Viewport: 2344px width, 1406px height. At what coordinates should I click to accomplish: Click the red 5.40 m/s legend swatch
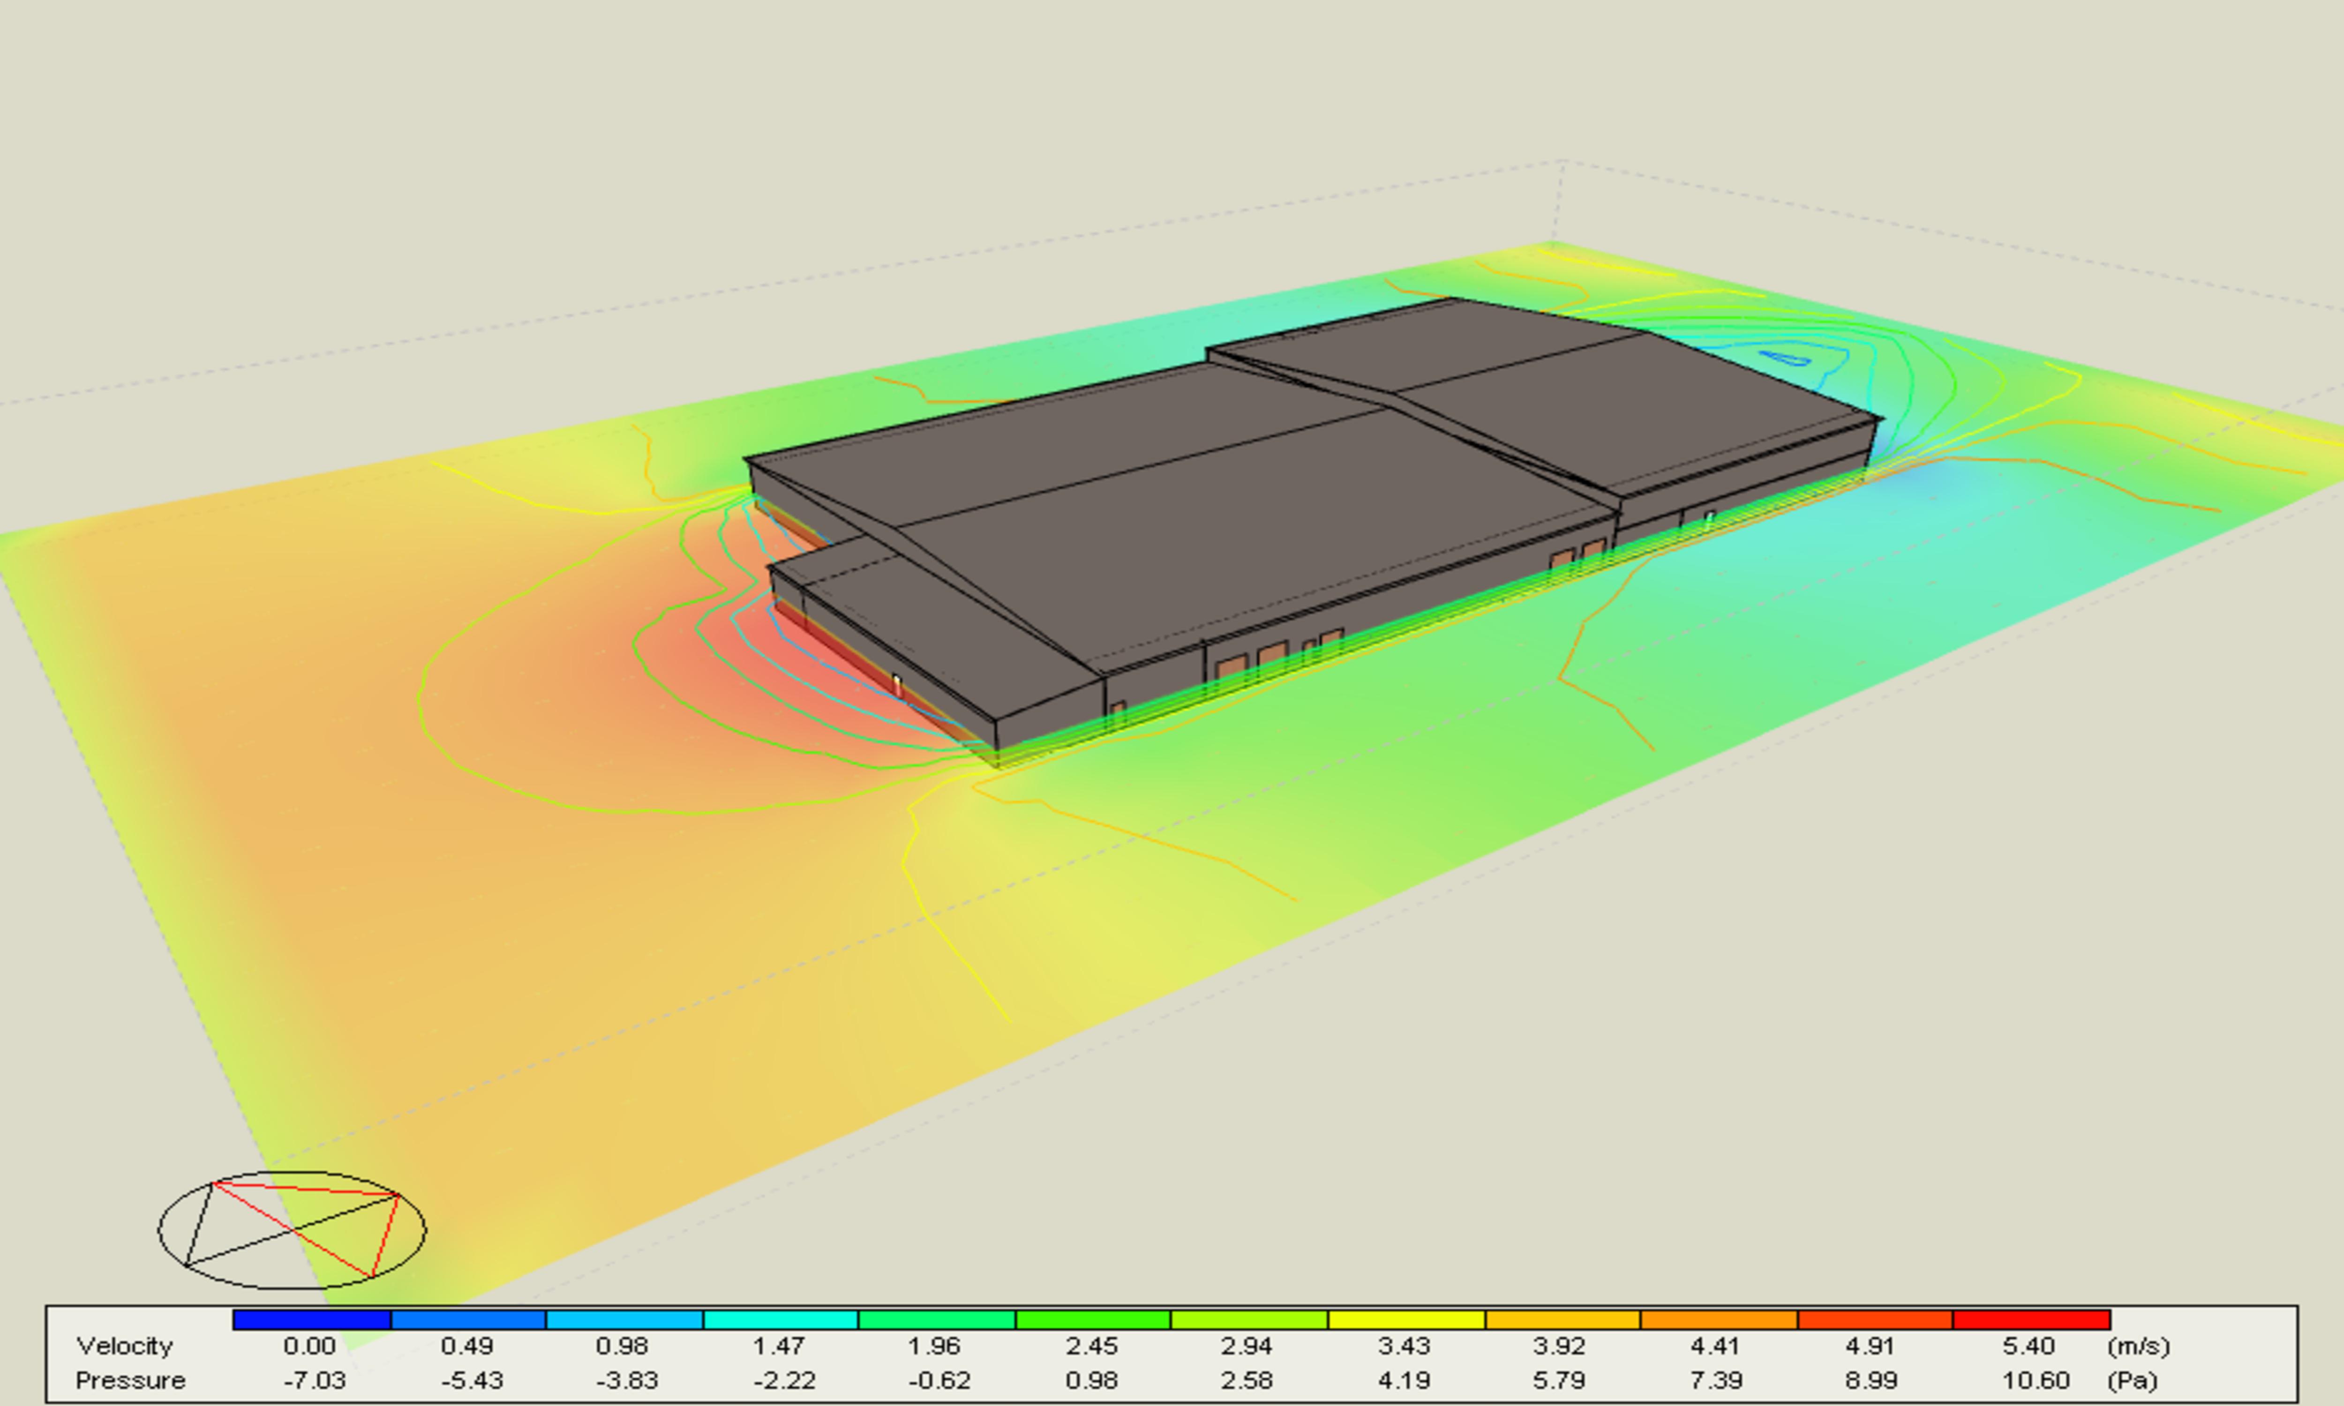2031,1320
